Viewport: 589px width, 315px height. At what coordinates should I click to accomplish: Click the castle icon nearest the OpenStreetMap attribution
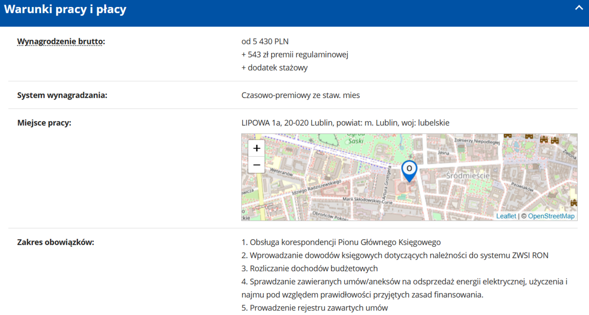pyautogui.click(x=574, y=202)
